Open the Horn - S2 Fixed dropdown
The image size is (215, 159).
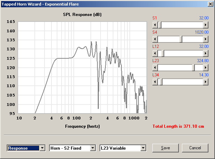(93, 148)
